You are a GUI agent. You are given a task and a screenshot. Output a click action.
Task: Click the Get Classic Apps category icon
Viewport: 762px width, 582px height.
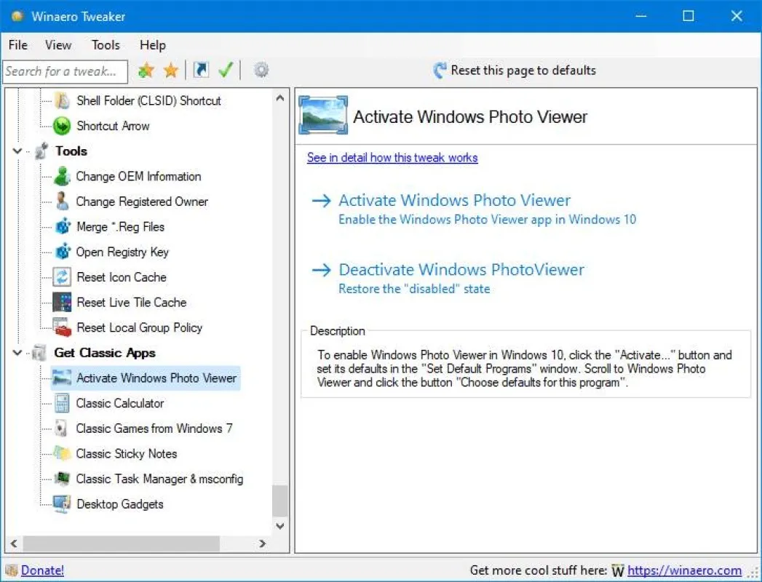tap(39, 353)
